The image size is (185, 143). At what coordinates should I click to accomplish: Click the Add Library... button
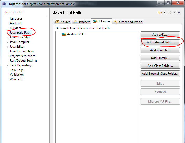click(160, 58)
